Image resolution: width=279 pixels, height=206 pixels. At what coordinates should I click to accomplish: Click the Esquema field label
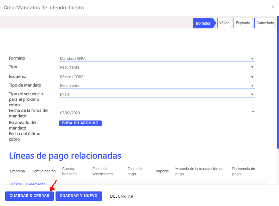tap(18, 77)
